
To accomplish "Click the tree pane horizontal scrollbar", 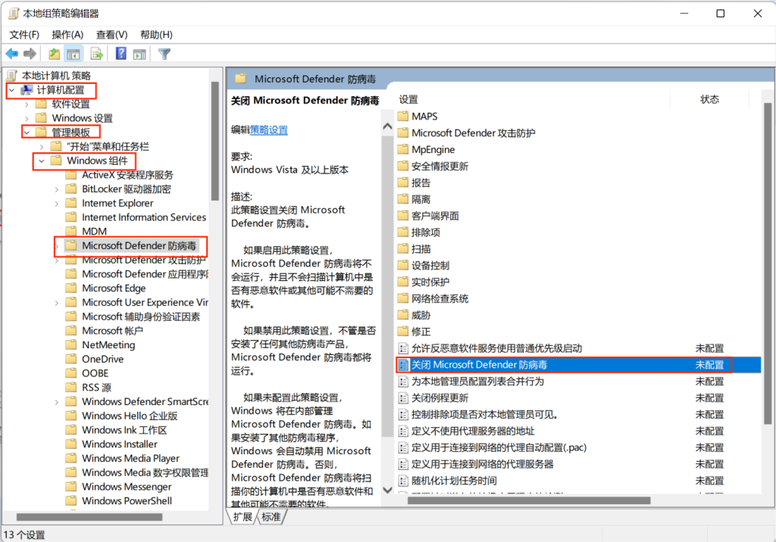I will coord(89,517).
